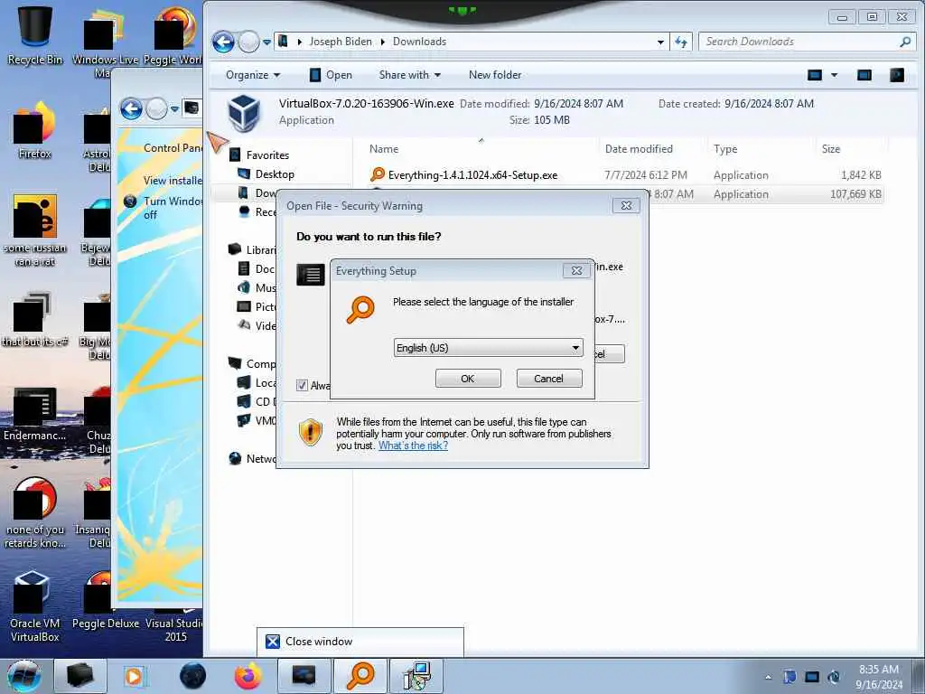Screen dimensions: 925x694
Task: Select Everything-1.4.1.1024.x64-Setup.exe file row
Action: (x=625, y=174)
